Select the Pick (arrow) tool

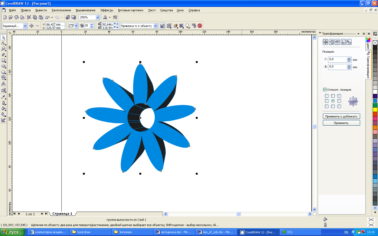click(3, 37)
